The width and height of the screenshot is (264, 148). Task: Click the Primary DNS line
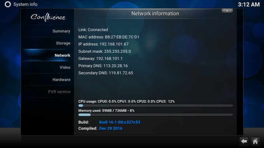pyautogui.click(x=103, y=66)
